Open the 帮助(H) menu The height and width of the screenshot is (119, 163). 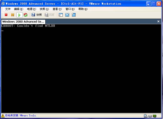[83, 9]
